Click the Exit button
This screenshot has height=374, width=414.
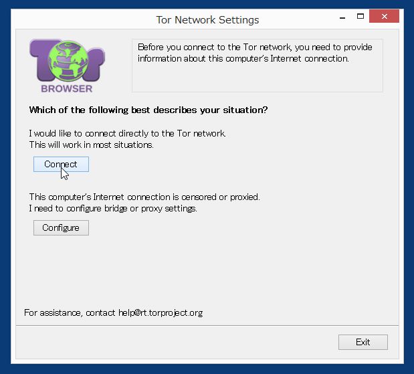[363, 342]
